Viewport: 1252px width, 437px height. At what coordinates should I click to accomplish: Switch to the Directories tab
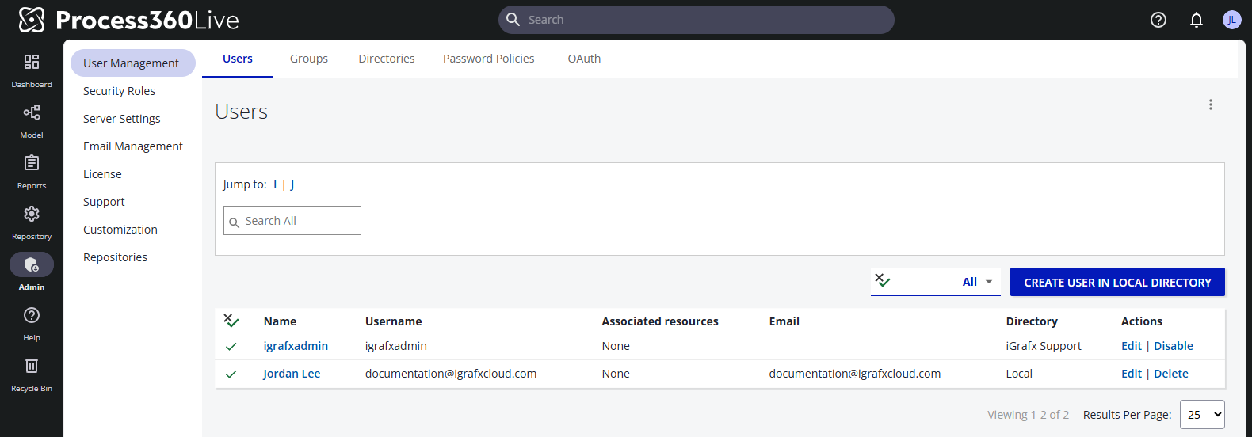tap(387, 59)
